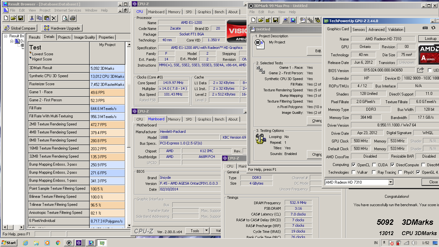Click Open folder icon in Result Browser

point(13,18)
